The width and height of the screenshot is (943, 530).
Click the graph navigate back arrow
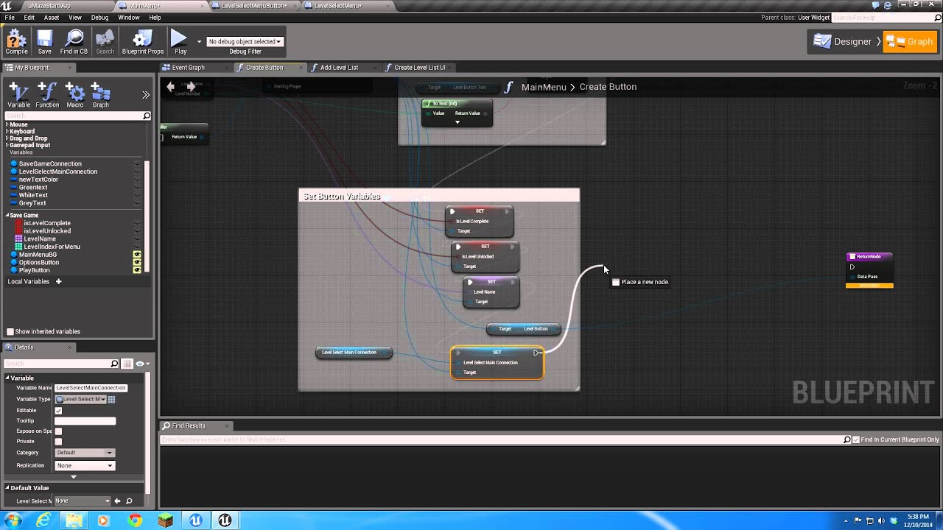(x=171, y=87)
